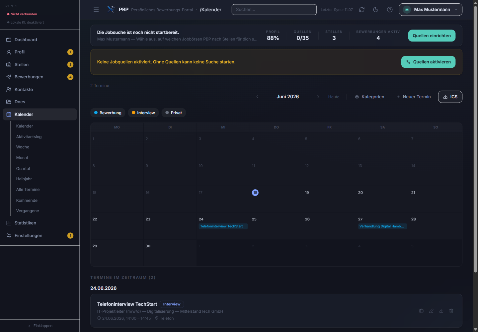The image size is (478, 332).
Task: Click the Bewerbungen aktiv 4 statistic
Action: point(378,35)
